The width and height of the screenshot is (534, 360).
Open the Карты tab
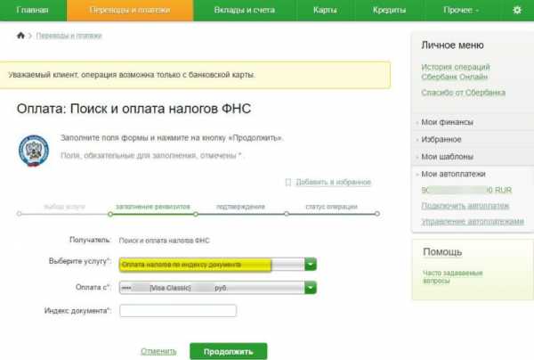325,10
